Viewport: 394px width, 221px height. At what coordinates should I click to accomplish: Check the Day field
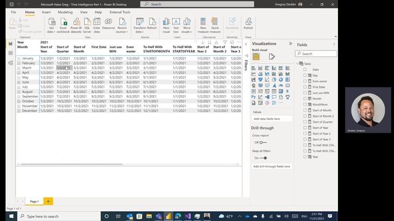tap(305, 75)
